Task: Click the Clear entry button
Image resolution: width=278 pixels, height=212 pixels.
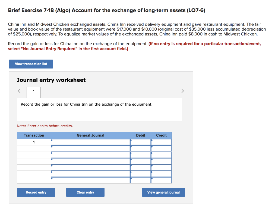Action: [x=85, y=192]
